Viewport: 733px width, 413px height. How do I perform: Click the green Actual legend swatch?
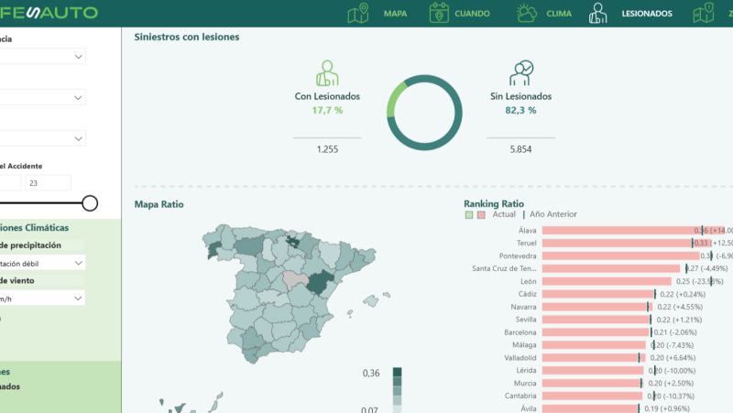[469, 215]
